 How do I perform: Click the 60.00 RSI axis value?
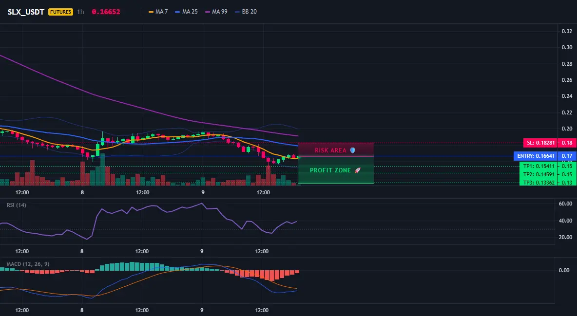pos(566,204)
